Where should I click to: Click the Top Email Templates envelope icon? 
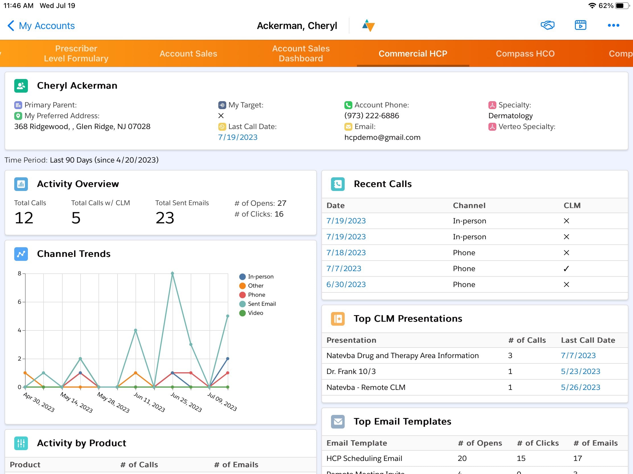point(337,422)
